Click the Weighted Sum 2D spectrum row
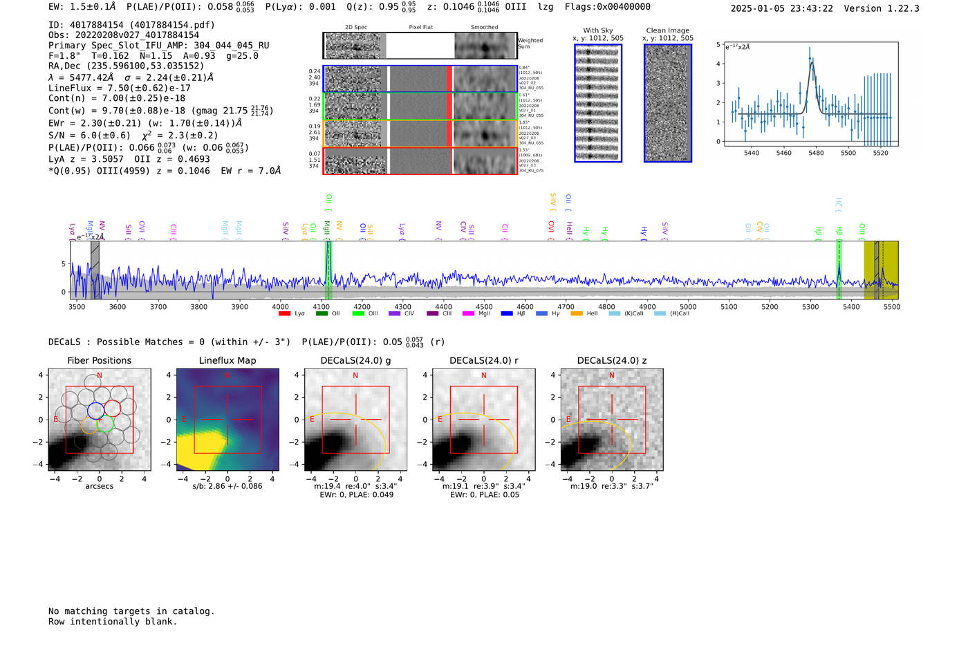Image resolution: width=968 pixels, height=659 pixels. (x=420, y=46)
